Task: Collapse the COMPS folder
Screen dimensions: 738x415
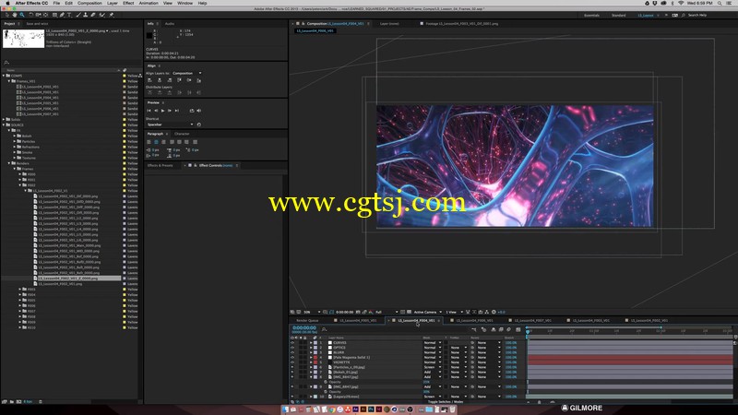Action: pos(4,76)
